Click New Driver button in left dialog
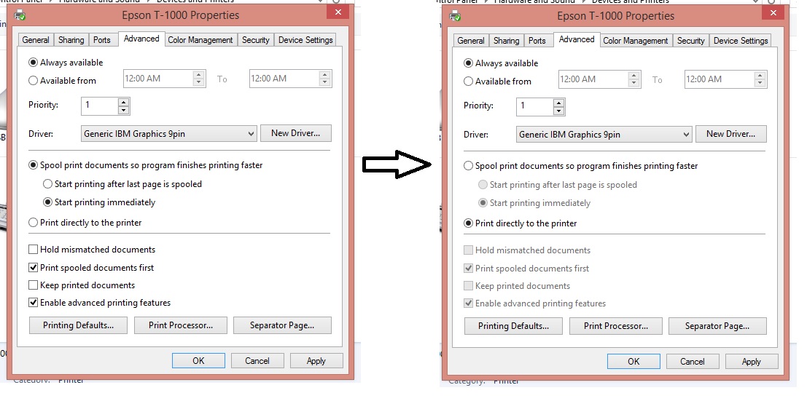Screen dimensions: 807x401 point(295,133)
